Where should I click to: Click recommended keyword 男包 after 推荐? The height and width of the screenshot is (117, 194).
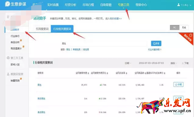(x=68, y=49)
